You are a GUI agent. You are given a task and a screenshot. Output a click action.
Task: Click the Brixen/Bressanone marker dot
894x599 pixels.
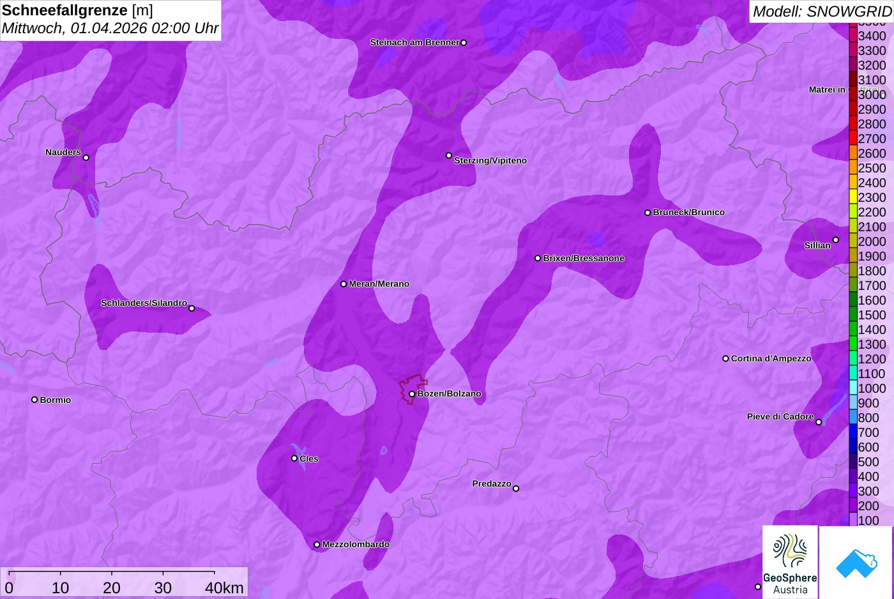(538, 259)
